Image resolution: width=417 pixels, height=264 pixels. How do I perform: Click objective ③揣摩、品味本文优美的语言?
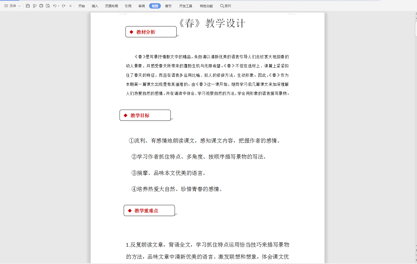pos(169,173)
